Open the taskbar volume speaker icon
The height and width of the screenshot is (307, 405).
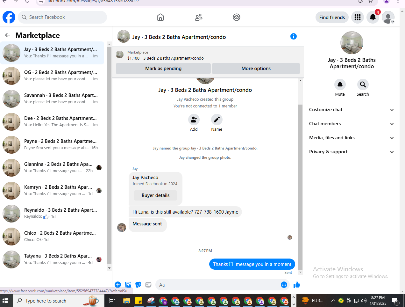364,301
